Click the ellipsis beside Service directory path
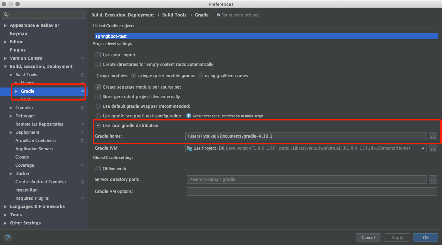 tap(433, 179)
